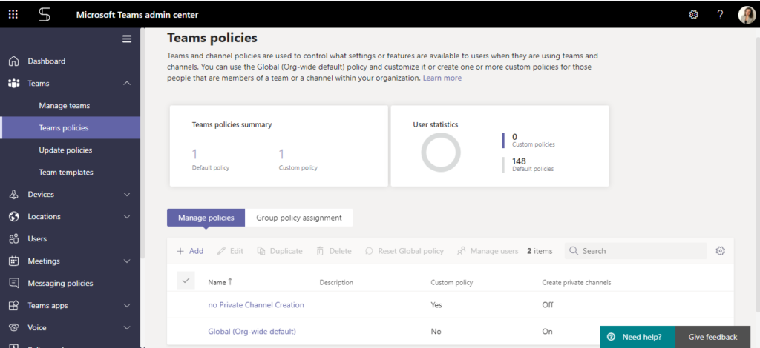760x348 pixels.
Task: Click the Messaging policies icon
Action: [14, 284]
